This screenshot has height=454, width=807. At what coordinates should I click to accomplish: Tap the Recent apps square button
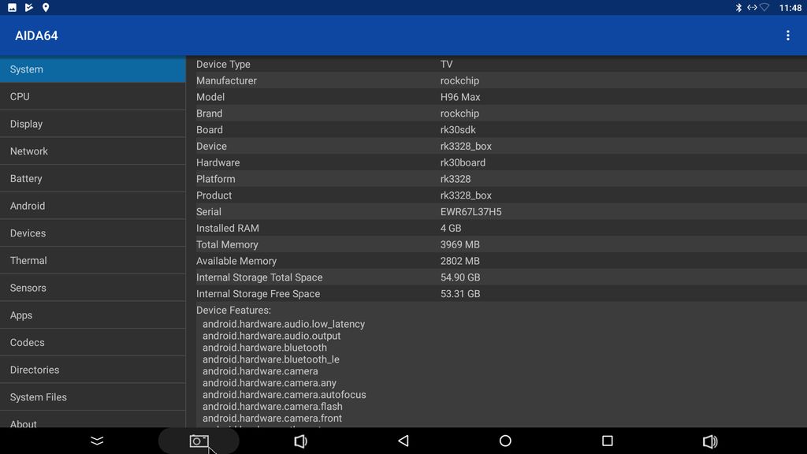tap(608, 441)
